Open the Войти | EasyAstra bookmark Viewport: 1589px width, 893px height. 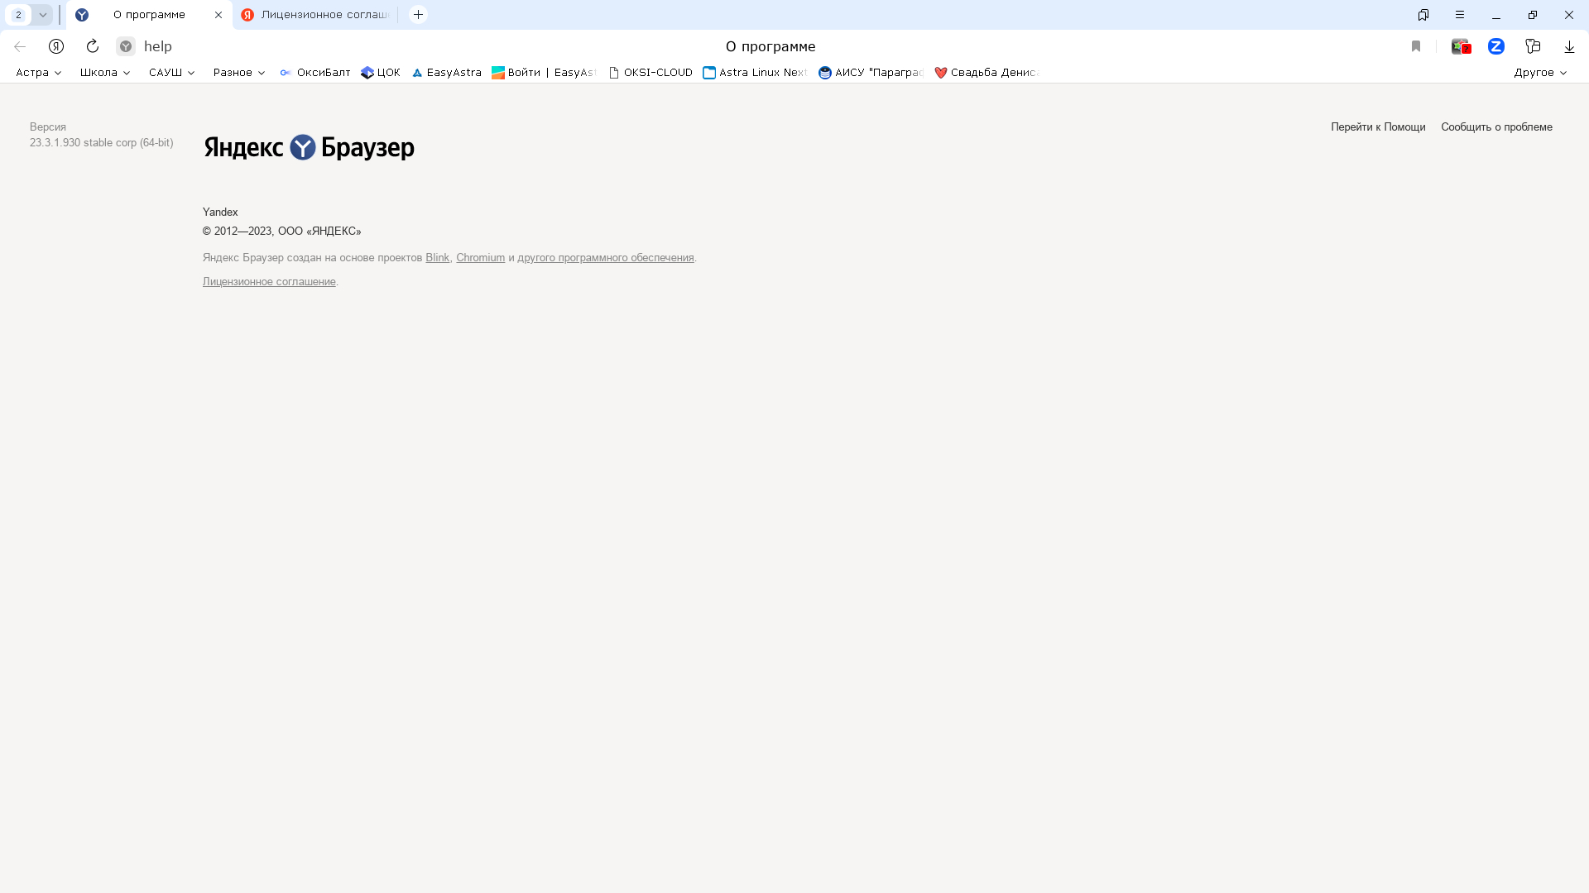[544, 73]
